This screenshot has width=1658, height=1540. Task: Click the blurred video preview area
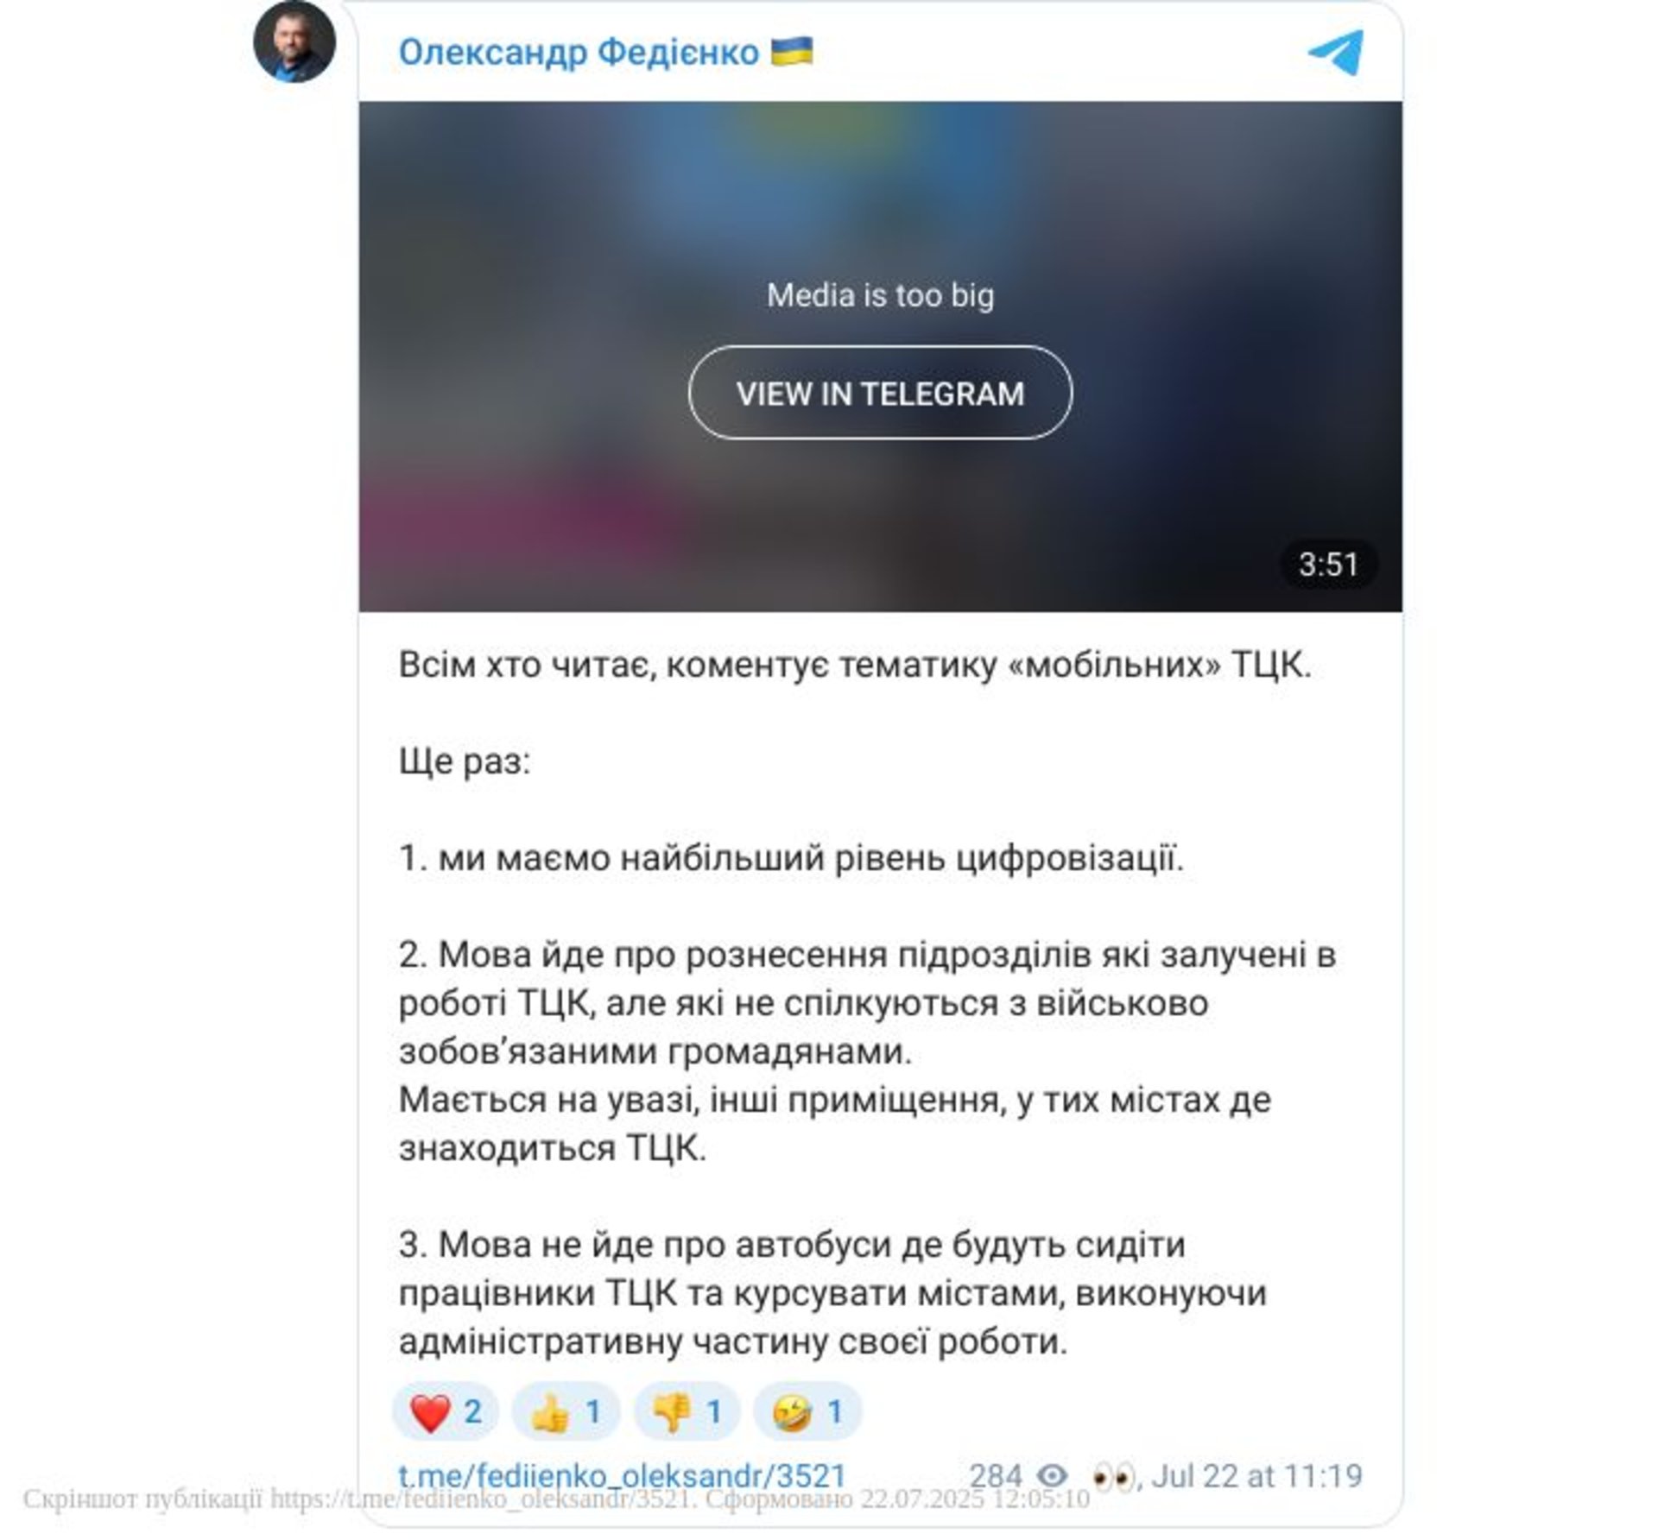click(880, 357)
